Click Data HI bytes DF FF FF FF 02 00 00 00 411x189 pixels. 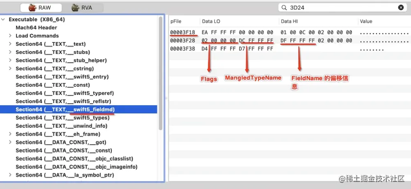coord(316,41)
